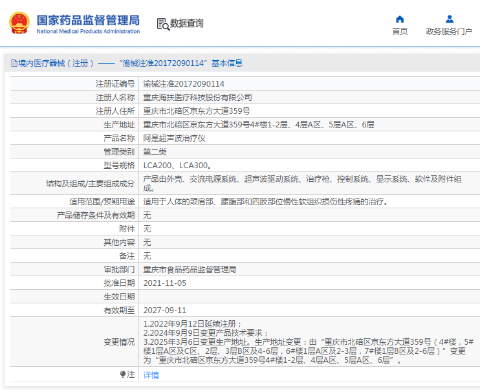Click the home icon above 首页

tap(400, 19)
